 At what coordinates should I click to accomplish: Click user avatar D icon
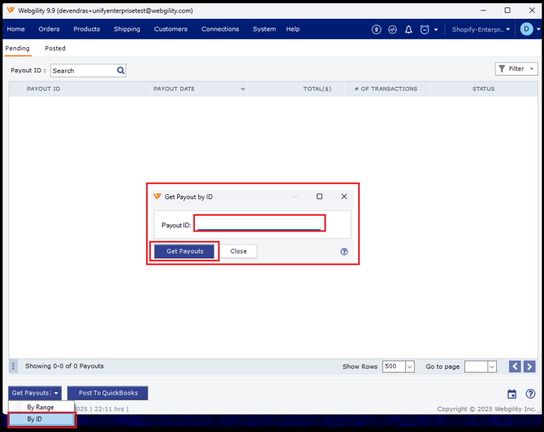pos(527,29)
